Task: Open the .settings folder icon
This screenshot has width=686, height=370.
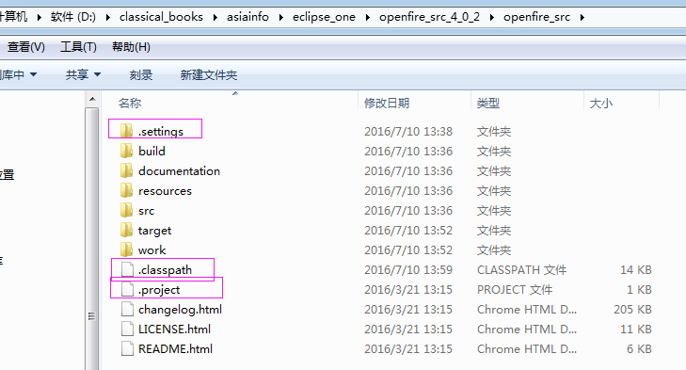Action: (x=126, y=131)
